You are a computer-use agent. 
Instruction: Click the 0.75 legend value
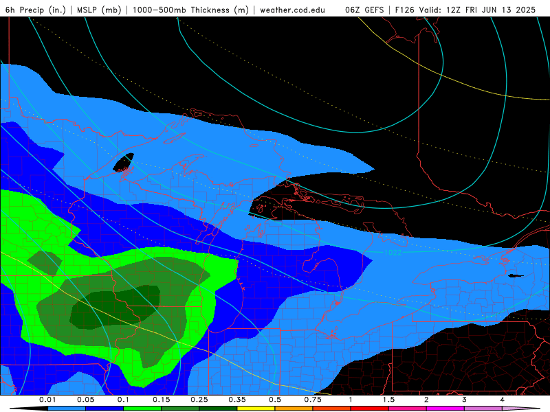click(313, 400)
